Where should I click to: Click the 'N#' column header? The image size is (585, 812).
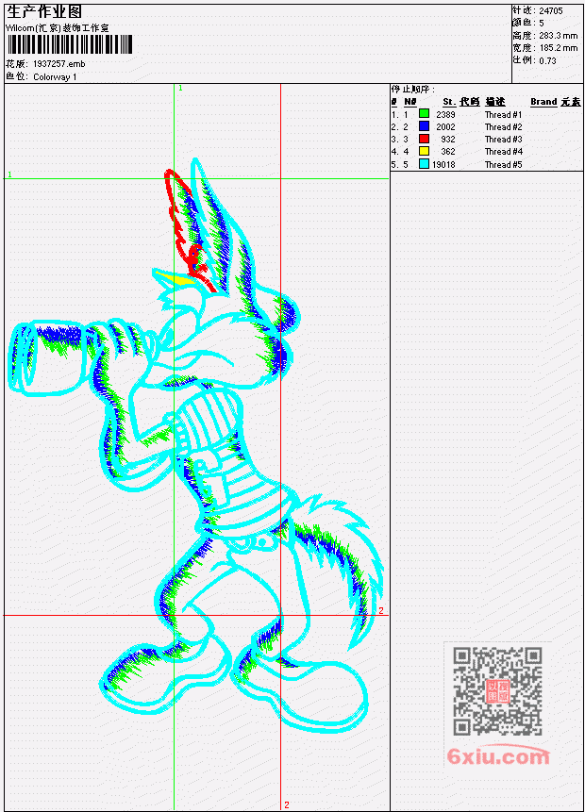[x=410, y=102]
